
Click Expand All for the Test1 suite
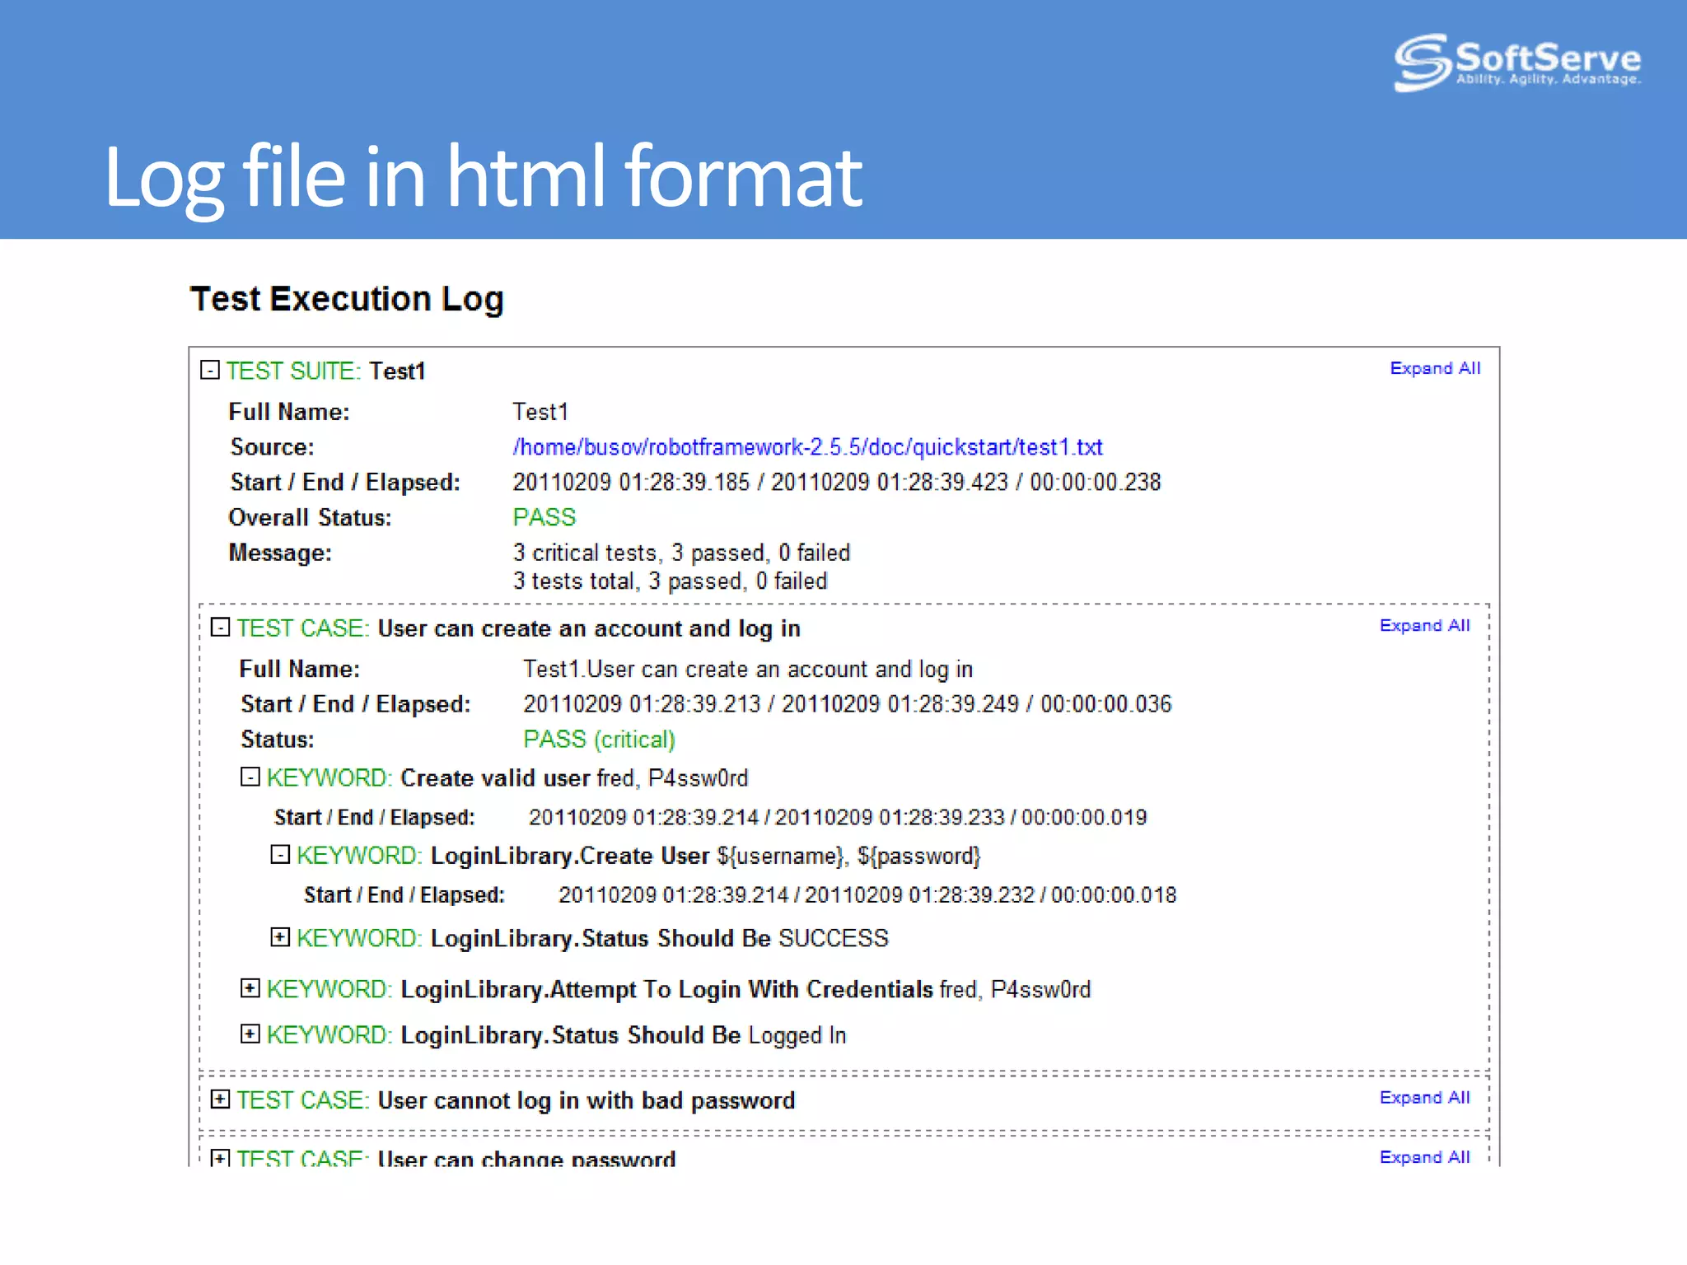[1435, 368]
